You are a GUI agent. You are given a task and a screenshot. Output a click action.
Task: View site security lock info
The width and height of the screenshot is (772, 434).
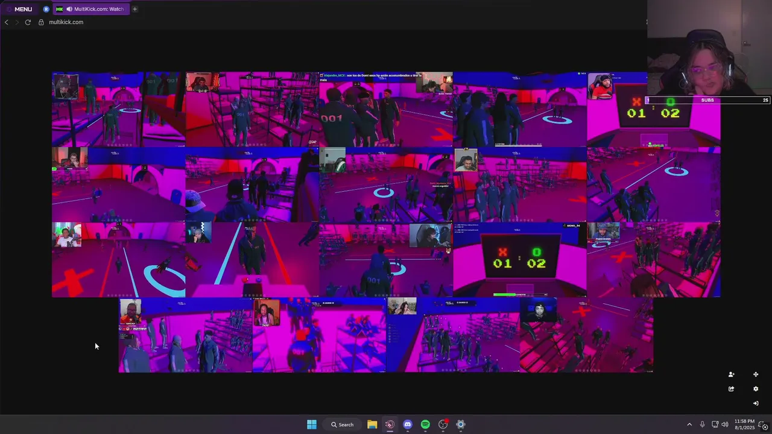pyautogui.click(x=41, y=22)
